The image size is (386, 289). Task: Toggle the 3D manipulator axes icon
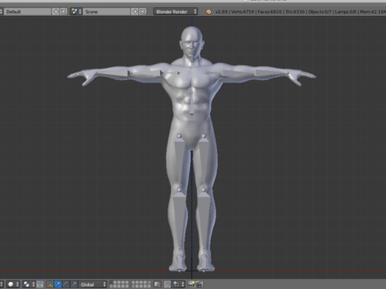(x=50, y=284)
